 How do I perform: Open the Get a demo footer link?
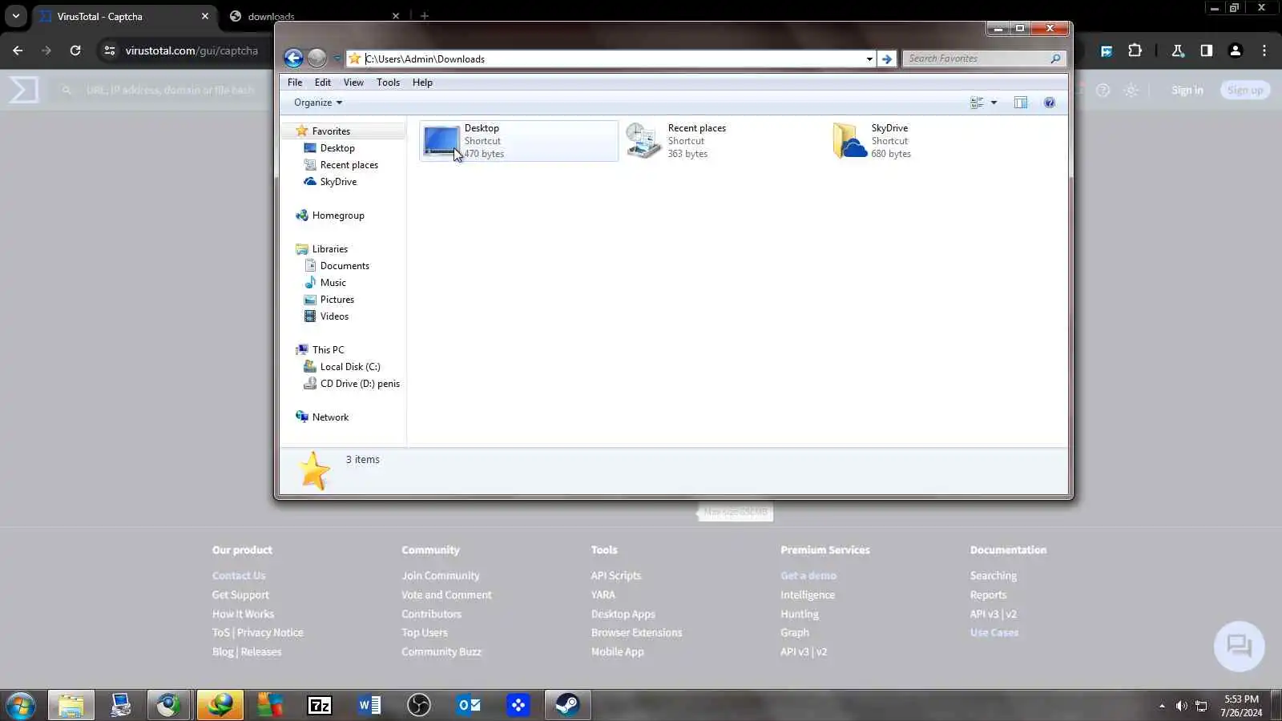coord(808,576)
